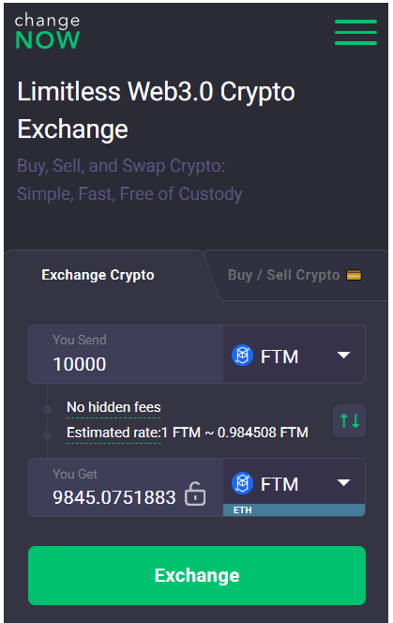Toggle the rate lock padlock icon

pyautogui.click(x=195, y=494)
